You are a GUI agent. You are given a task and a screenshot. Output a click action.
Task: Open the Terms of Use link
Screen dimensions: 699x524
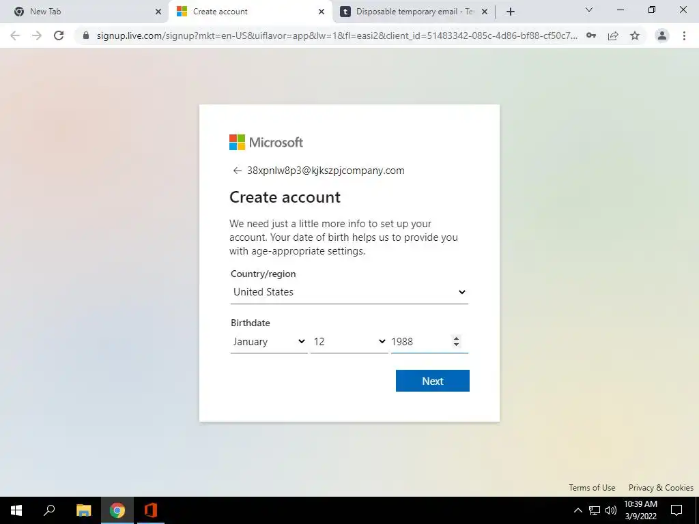pos(592,487)
